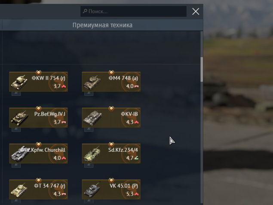Select the Премиумная техника column header
Image resolution: width=273 pixels, height=205 pixels.
[102, 25]
